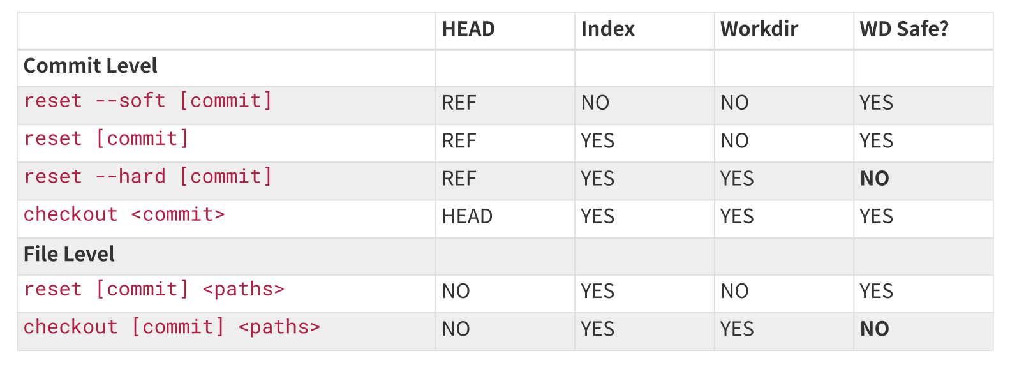This screenshot has height=374, width=1010.
Task: Click WD Safe YES in checkout <commit> row
Action: point(876,217)
